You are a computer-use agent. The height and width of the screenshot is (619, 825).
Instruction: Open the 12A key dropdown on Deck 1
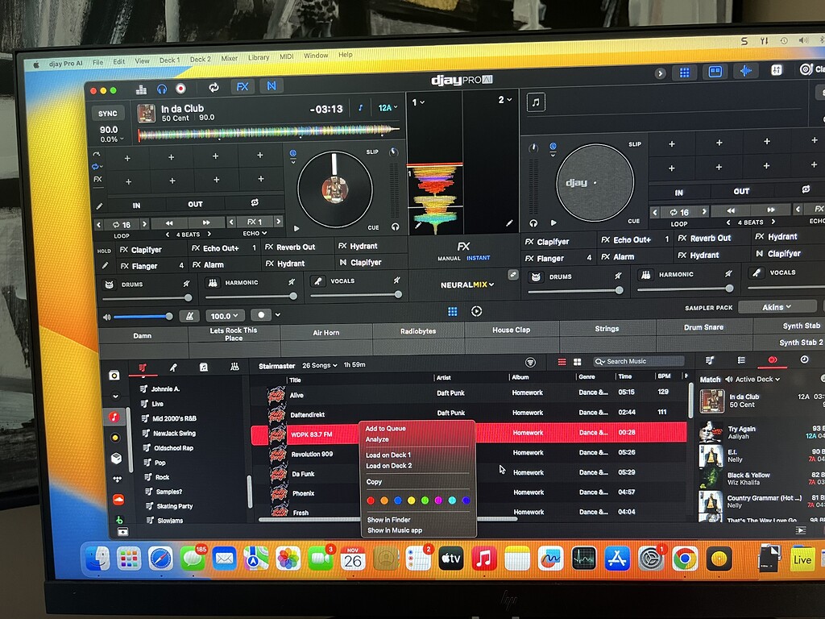coord(388,108)
